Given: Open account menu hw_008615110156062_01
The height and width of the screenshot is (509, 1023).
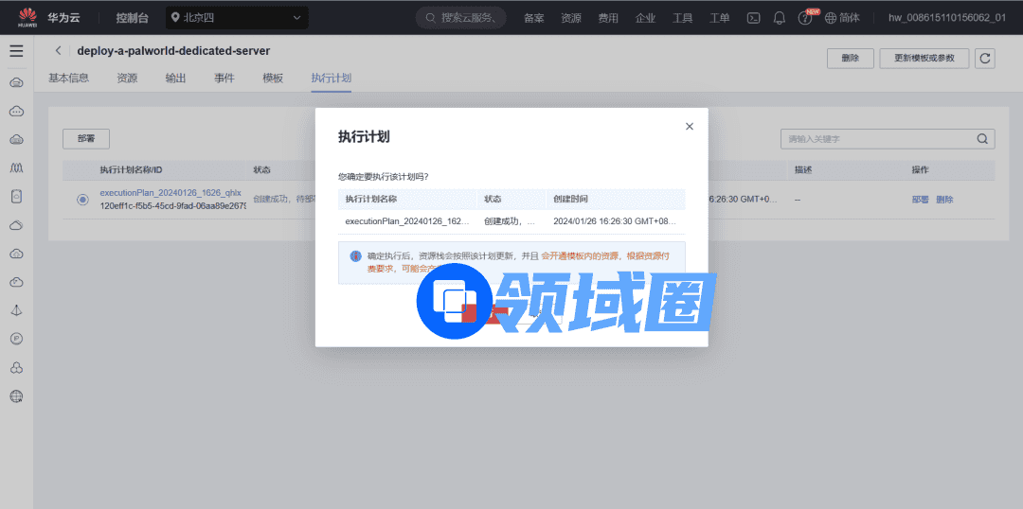Looking at the screenshot, I should click(x=946, y=18).
